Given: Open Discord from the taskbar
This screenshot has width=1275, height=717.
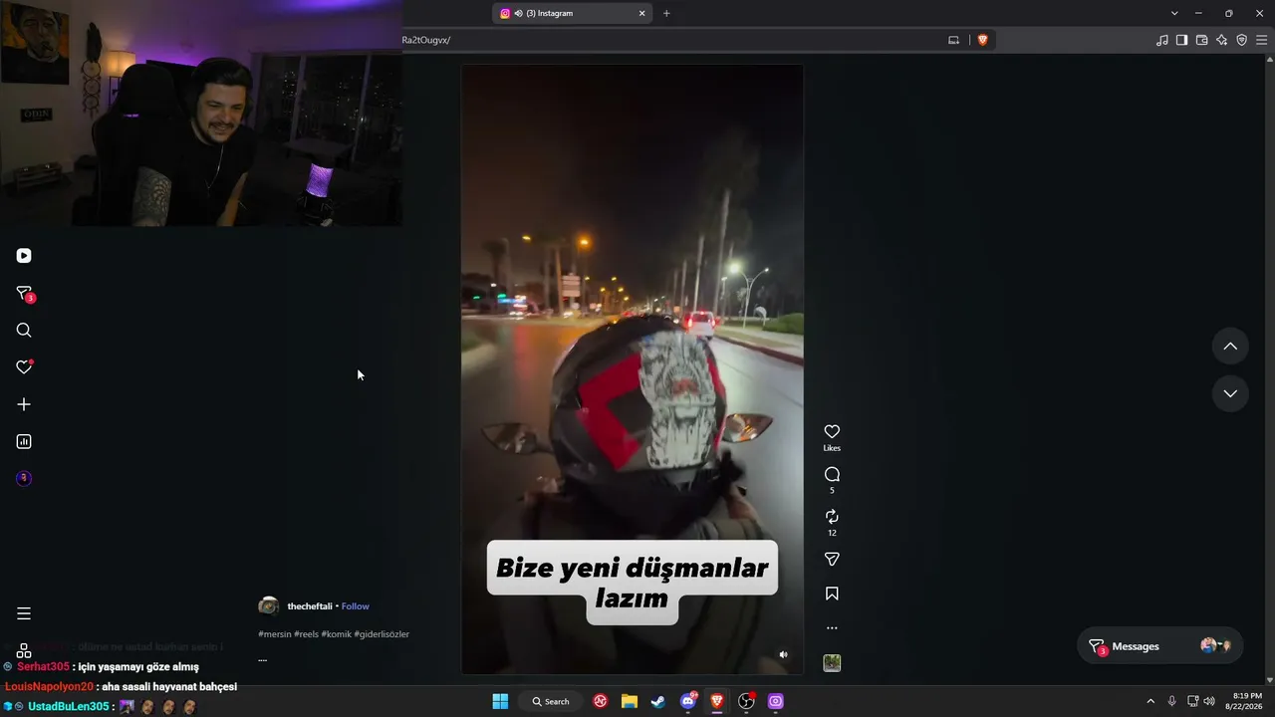Looking at the screenshot, I should click(x=688, y=701).
